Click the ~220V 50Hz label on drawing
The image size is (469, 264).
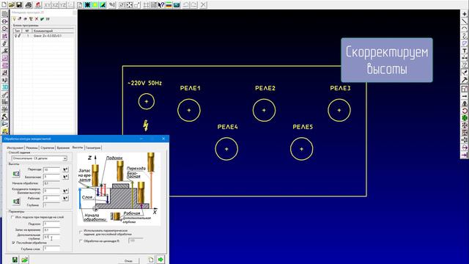point(145,83)
